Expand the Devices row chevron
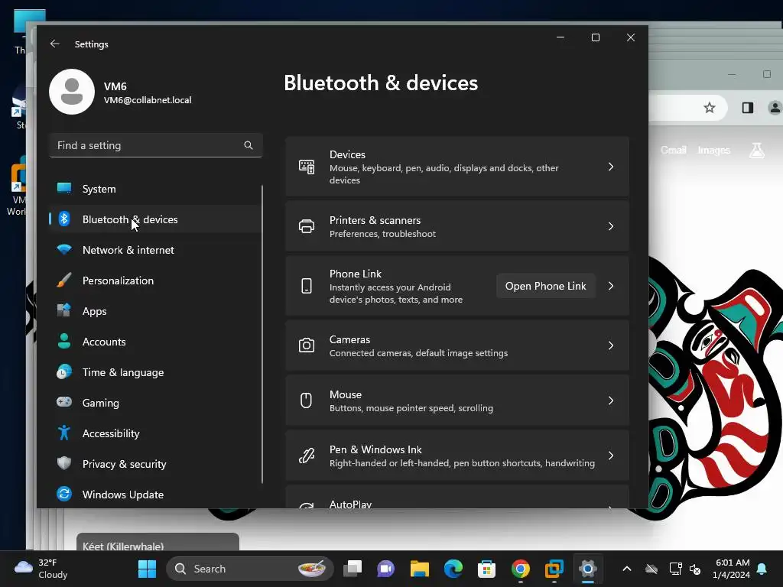783x587 pixels. [611, 167]
